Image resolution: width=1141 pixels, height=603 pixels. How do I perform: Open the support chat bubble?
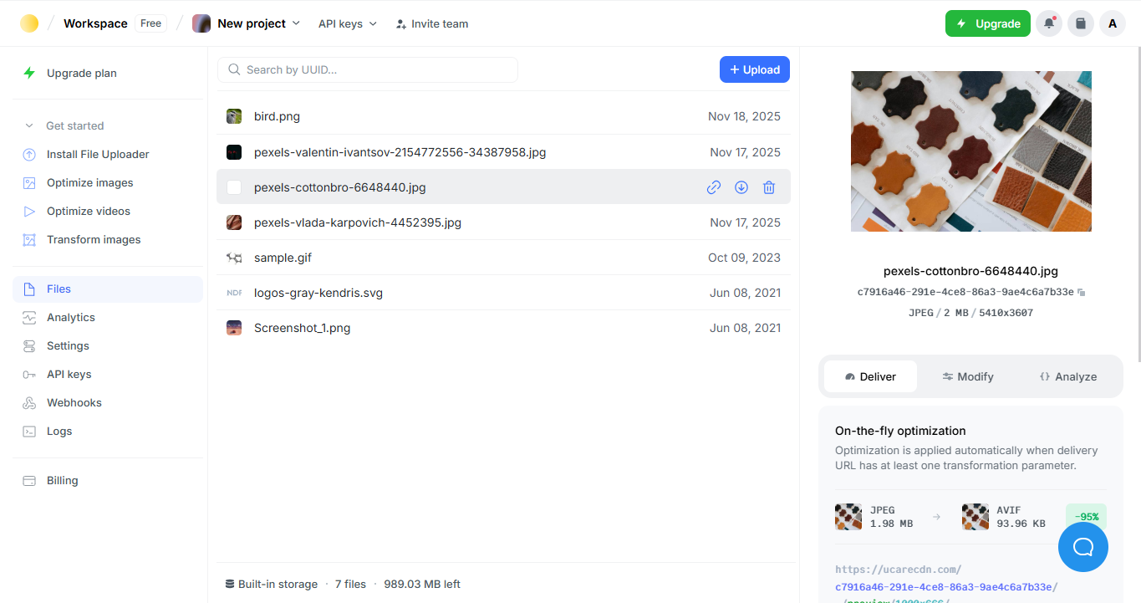pyautogui.click(x=1082, y=546)
